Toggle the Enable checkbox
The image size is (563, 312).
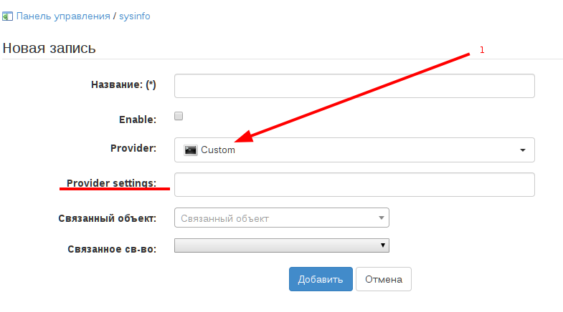click(179, 116)
